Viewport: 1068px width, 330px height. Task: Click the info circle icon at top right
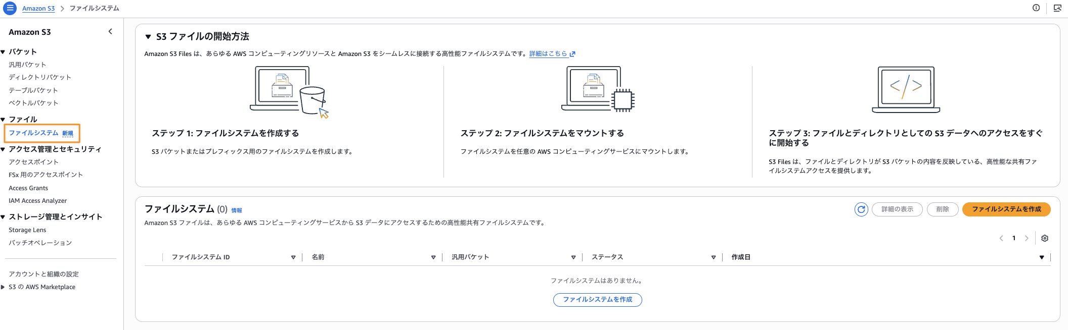tap(1036, 8)
